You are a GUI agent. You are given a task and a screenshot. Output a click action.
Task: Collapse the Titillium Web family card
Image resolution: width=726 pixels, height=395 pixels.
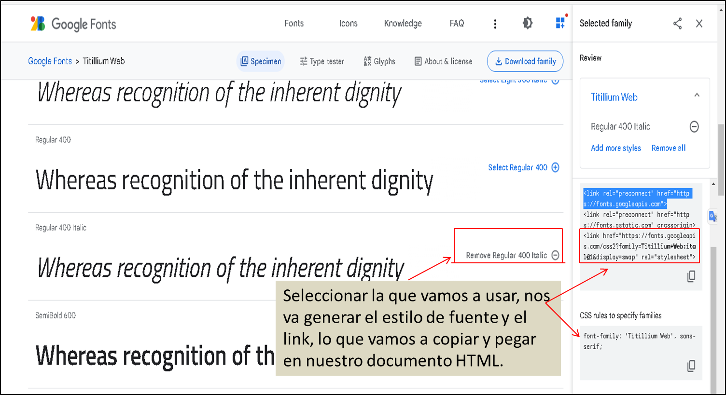pos(697,95)
